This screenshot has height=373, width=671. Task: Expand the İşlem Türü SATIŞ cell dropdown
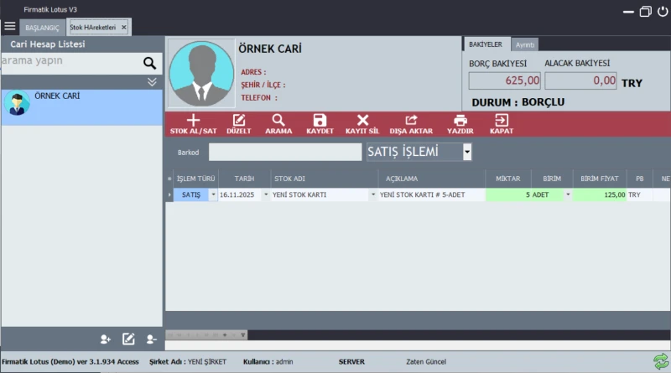click(213, 194)
